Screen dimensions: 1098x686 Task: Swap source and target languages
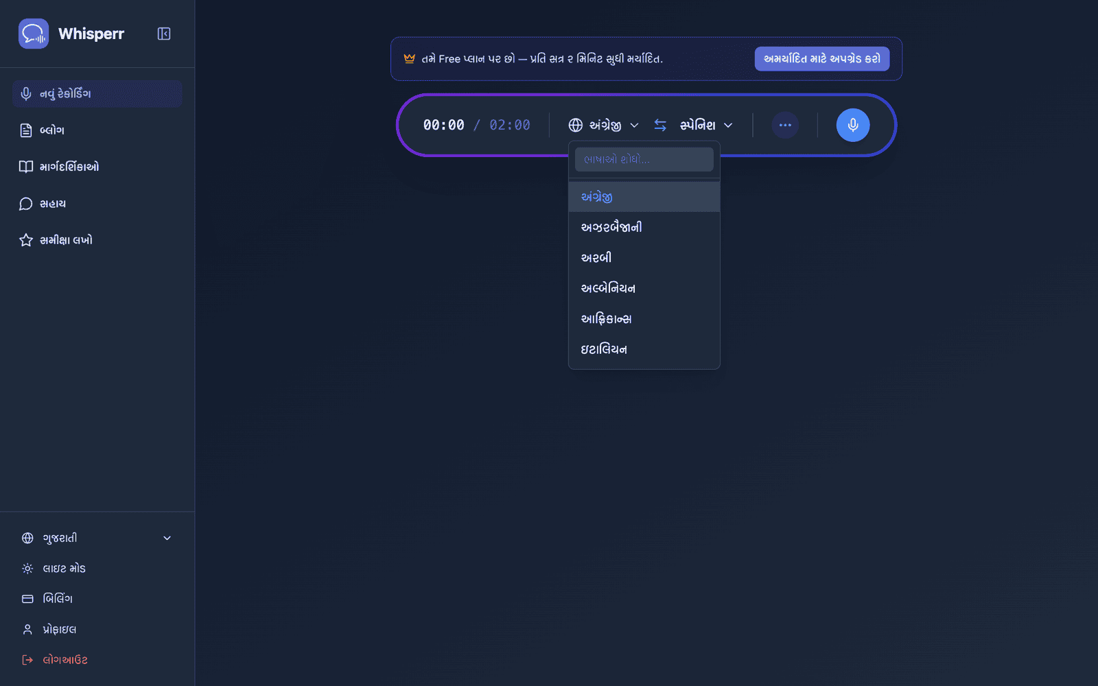point(660,125)
